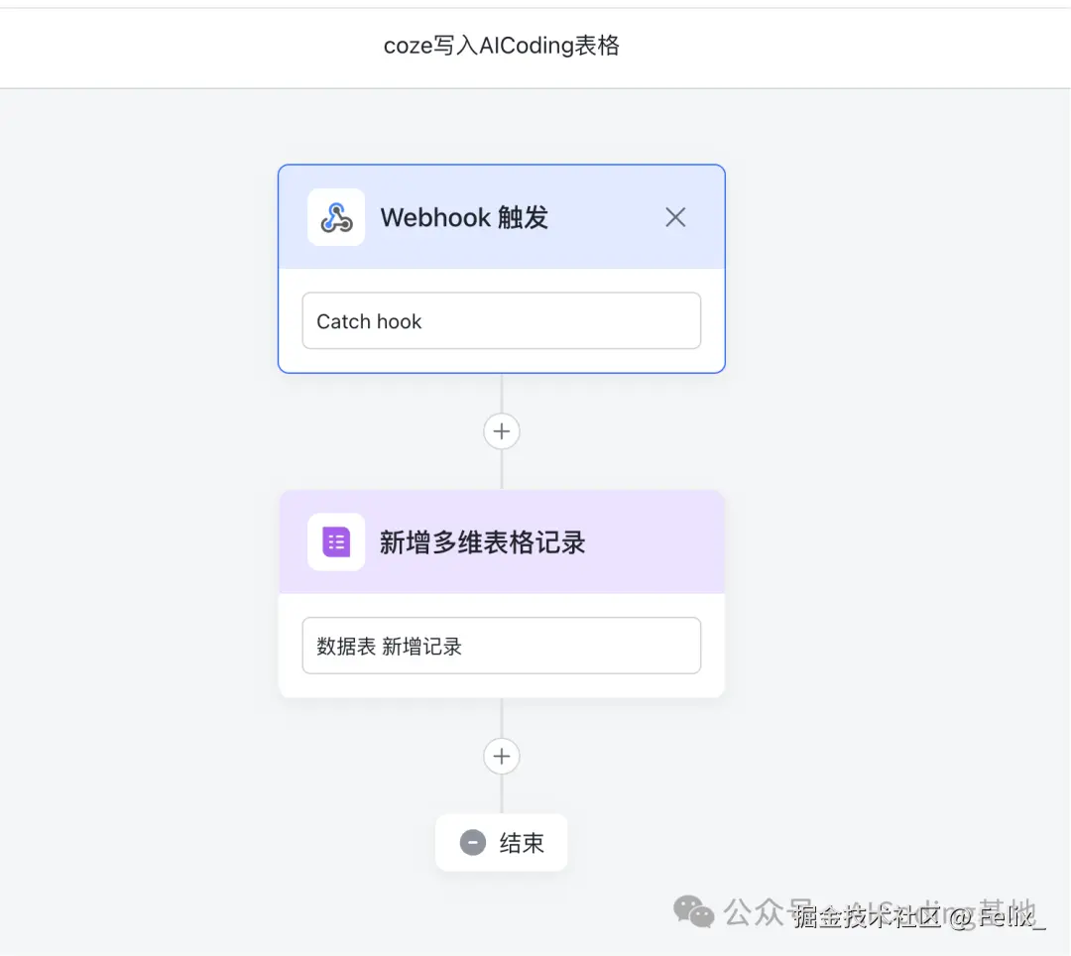Click the Webhook 触发 title text
The height and width of the screenshot is (956, 1071).
click(464, 218)
